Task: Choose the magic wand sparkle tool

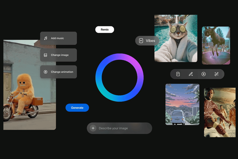Action: (216, 74)
